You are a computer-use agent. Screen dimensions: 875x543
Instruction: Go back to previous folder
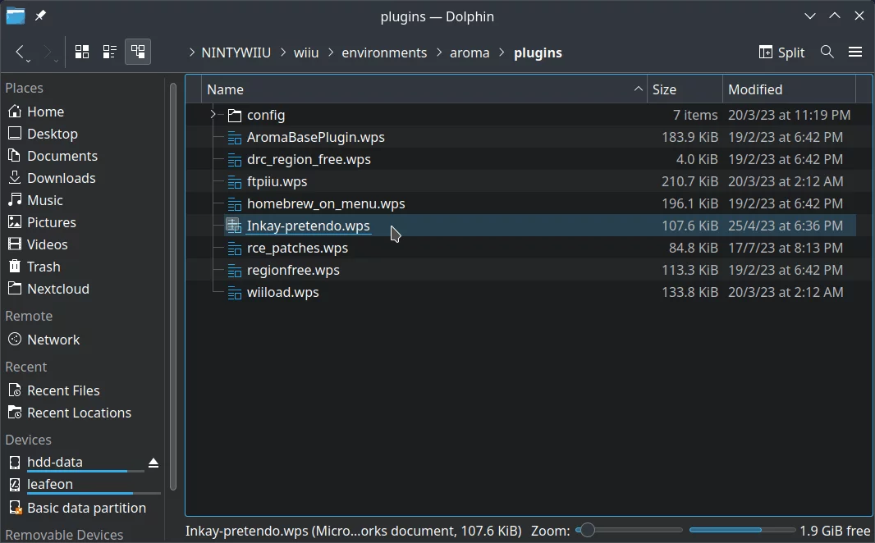tap(21, 52)
